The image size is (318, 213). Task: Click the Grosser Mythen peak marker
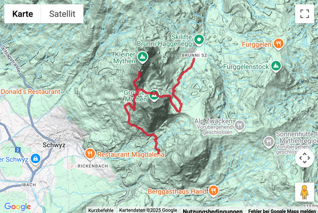tap(154, 96)
